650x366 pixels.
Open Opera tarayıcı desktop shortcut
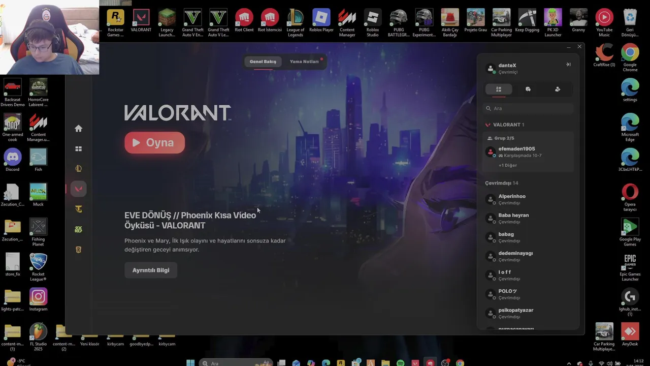[x=630, y=198]
